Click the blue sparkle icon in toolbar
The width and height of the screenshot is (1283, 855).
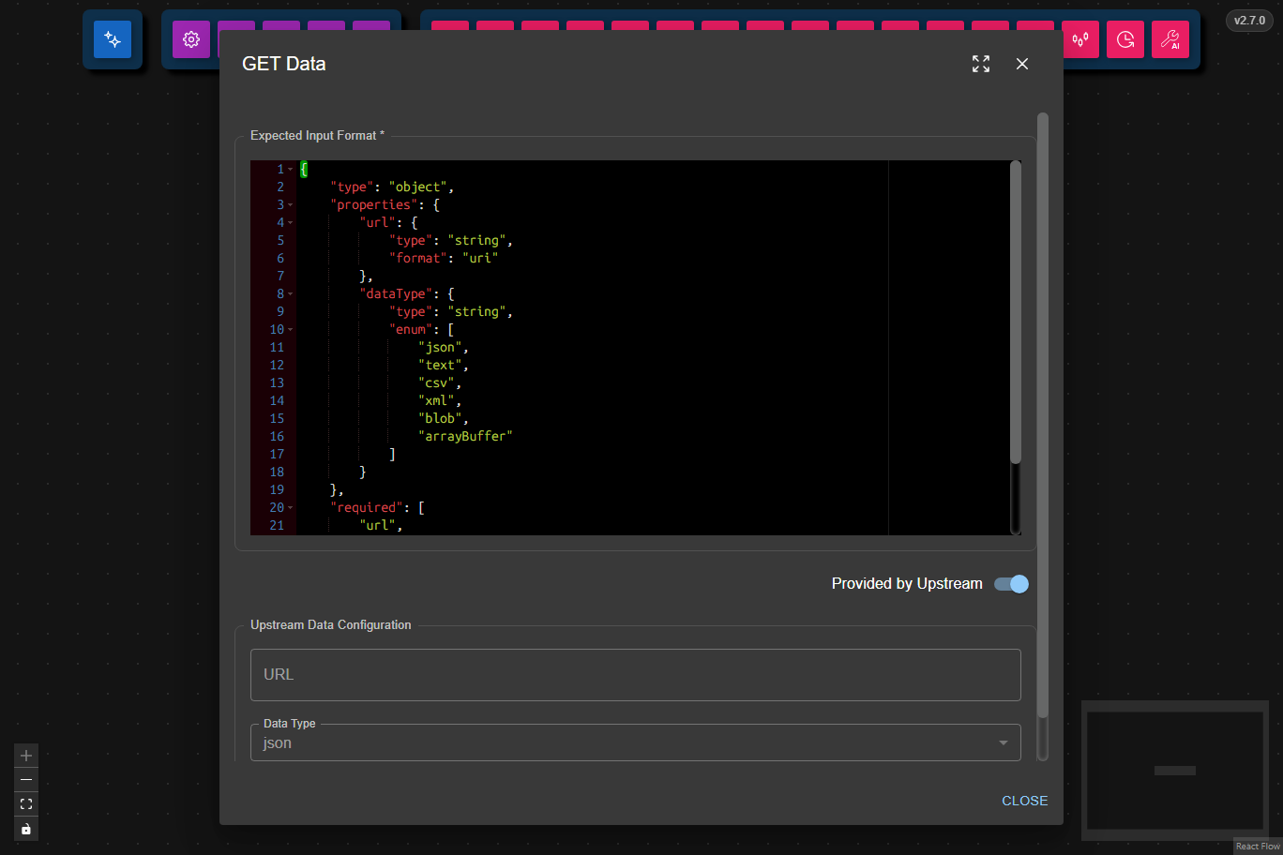[113, 39]
